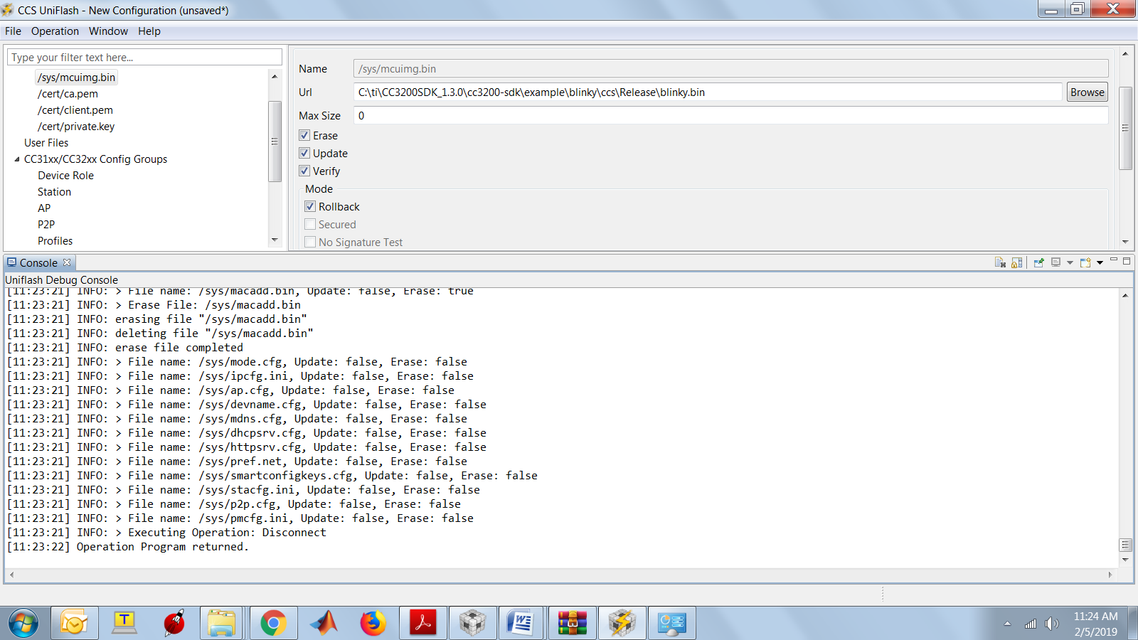The image size is (1138, 640).
Task: Select the Console tab
Action: pyautogui.click(x=38, y=262)
